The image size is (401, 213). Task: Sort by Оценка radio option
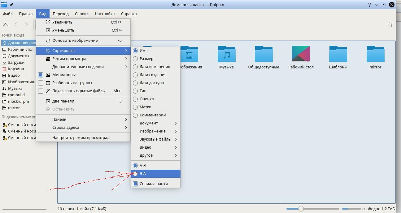pyautogui.click(x=155, y=99)
